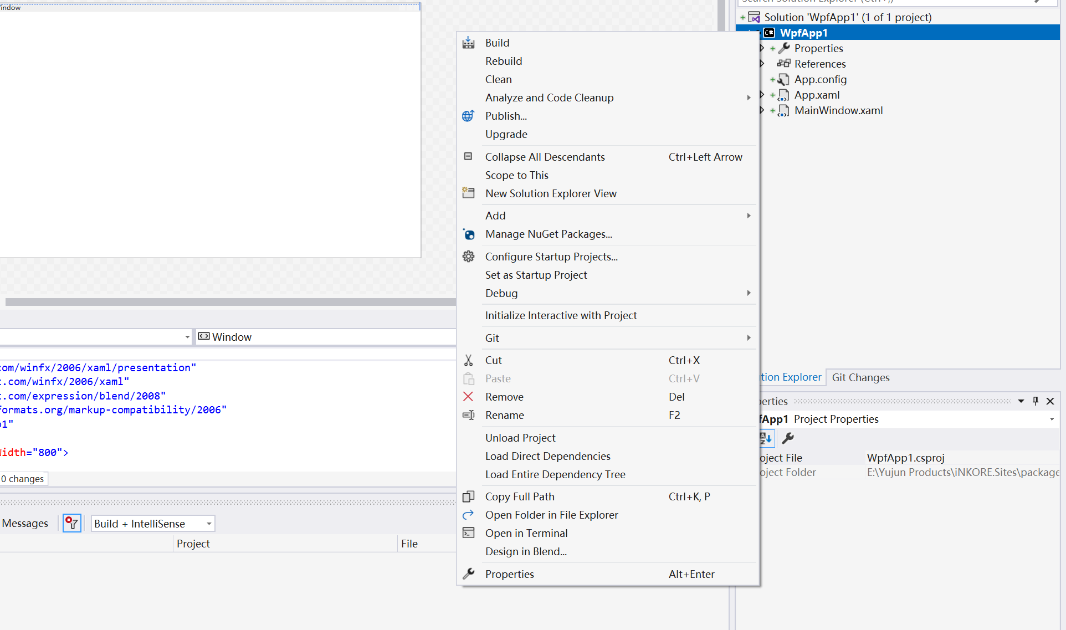Screen dimensions: 1066x630
Task: Choose Scope to This
Action: point(607,175)
